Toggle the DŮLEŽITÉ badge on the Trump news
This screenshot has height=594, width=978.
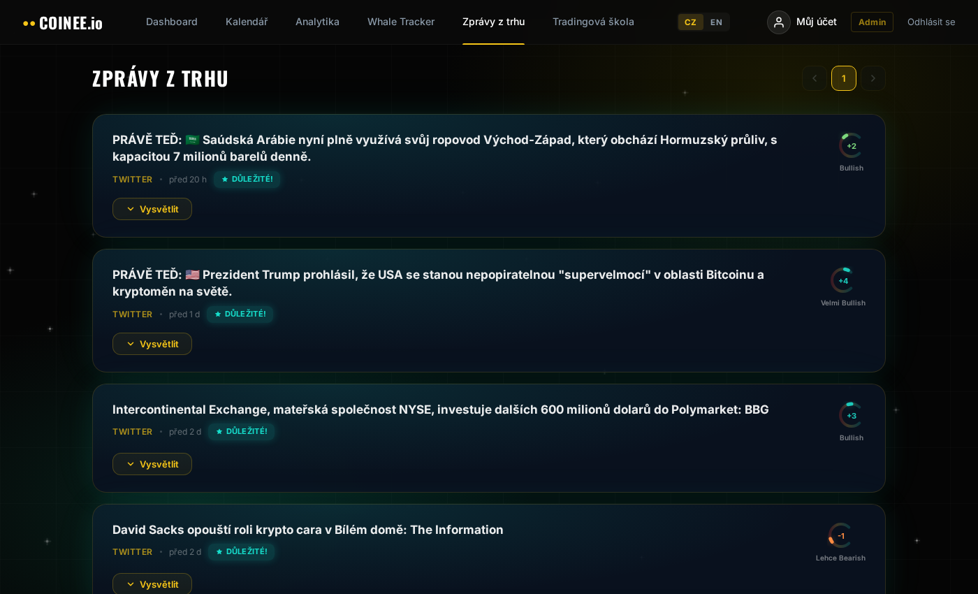pos(240,314)
